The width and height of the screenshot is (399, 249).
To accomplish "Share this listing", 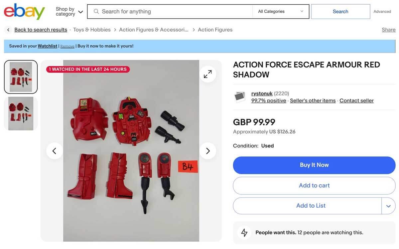I will click(x=388, y=29).
